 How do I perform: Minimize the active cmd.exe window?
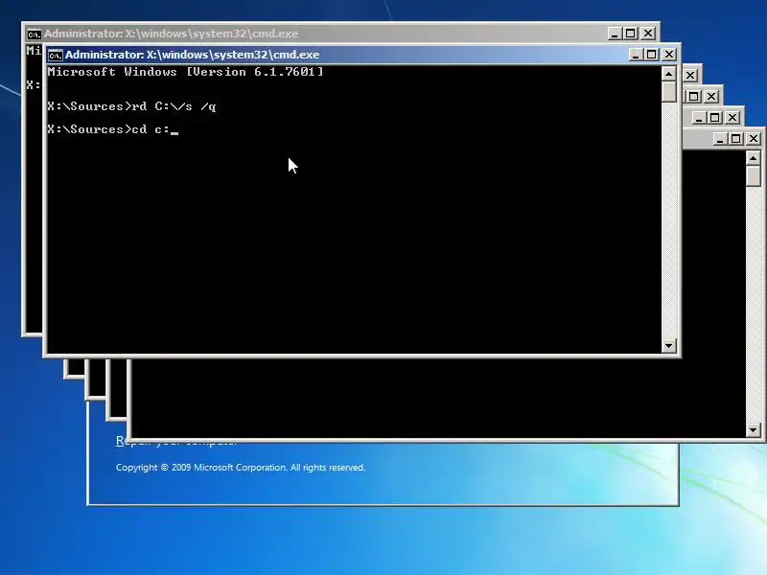pyautogui.click(x=636, y=55)
